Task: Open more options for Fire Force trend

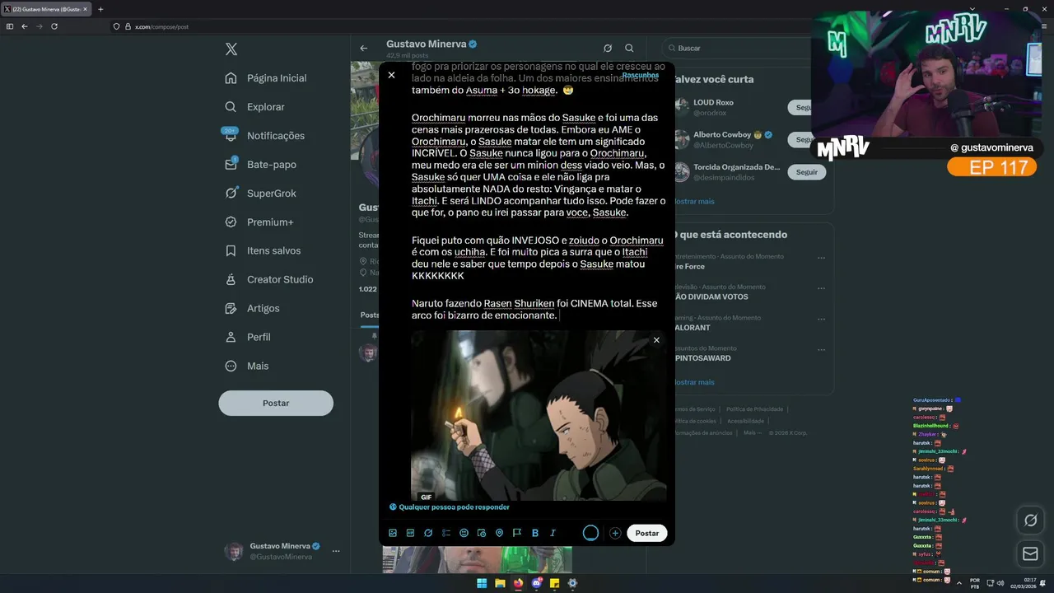Action: pyautogui.click(x=821, y=258)
